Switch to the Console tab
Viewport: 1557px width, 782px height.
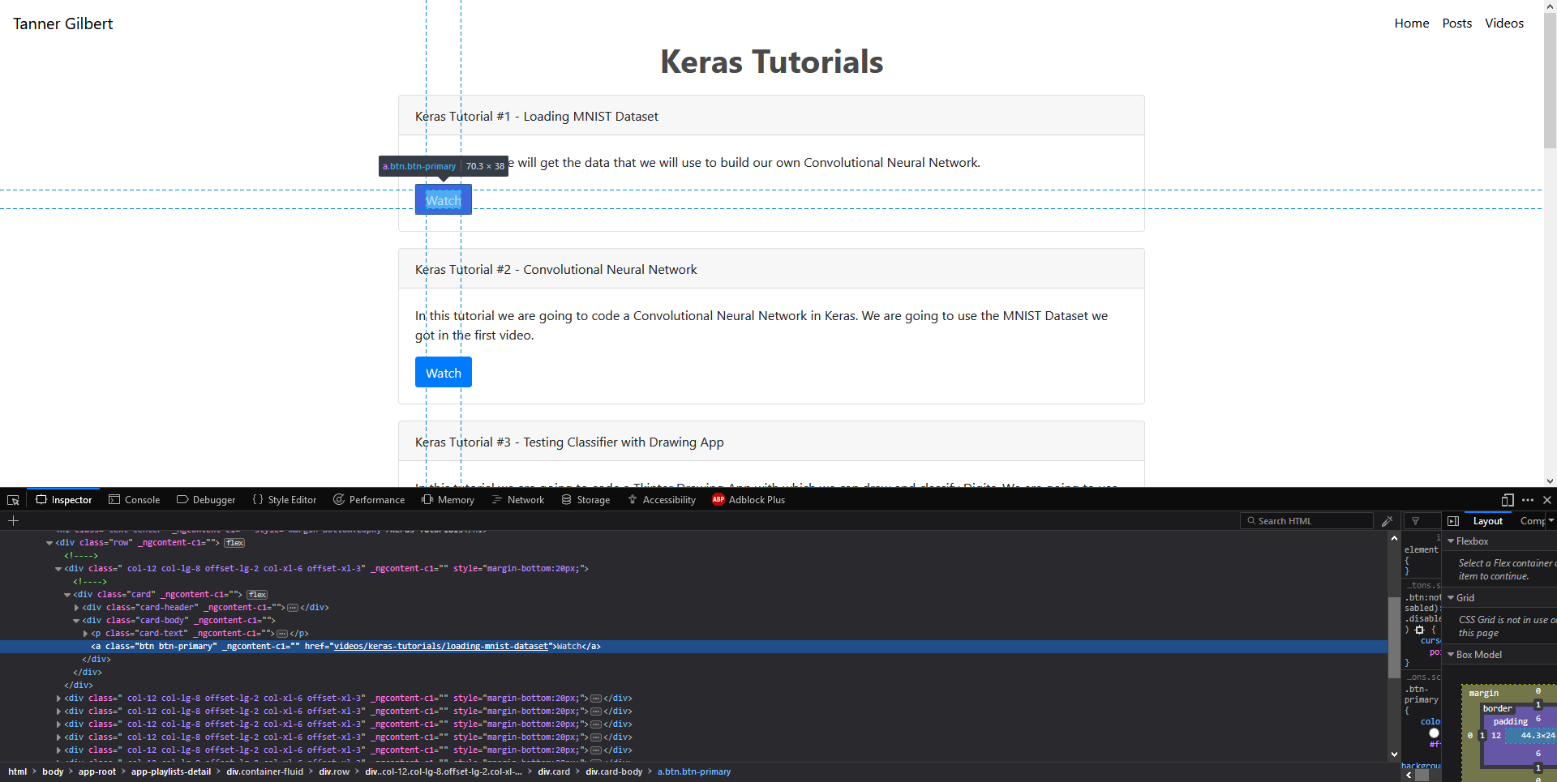point(134,500)
